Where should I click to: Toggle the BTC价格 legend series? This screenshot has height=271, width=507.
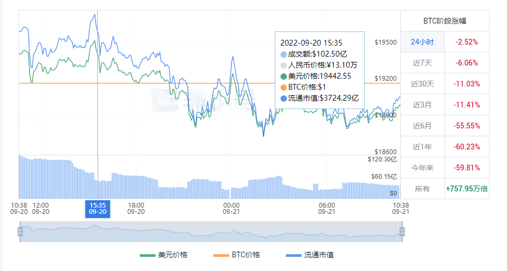tap(236, 255)
